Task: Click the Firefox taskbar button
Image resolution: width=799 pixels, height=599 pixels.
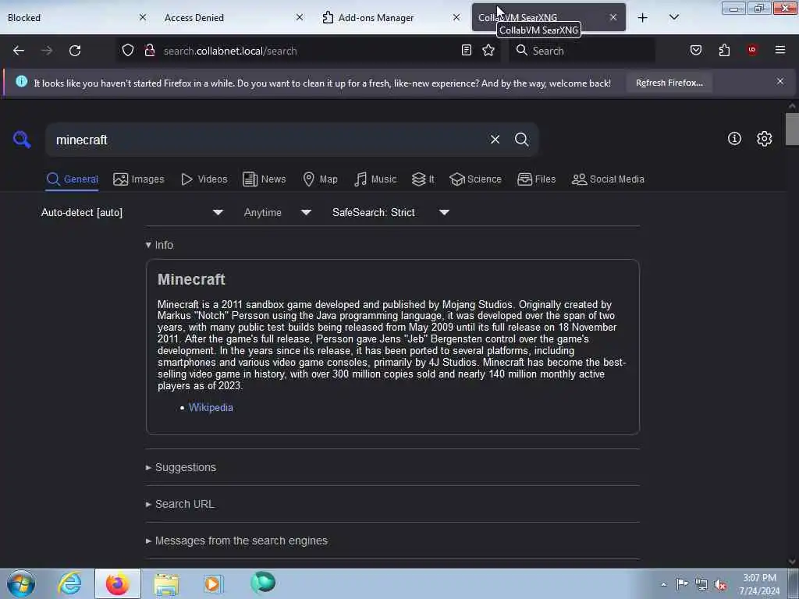Action: pos(118,583)
